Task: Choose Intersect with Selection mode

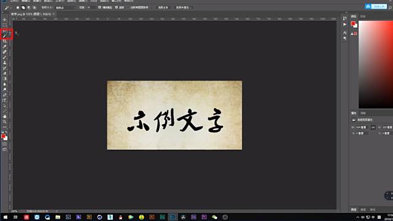Action: point(34,8)
